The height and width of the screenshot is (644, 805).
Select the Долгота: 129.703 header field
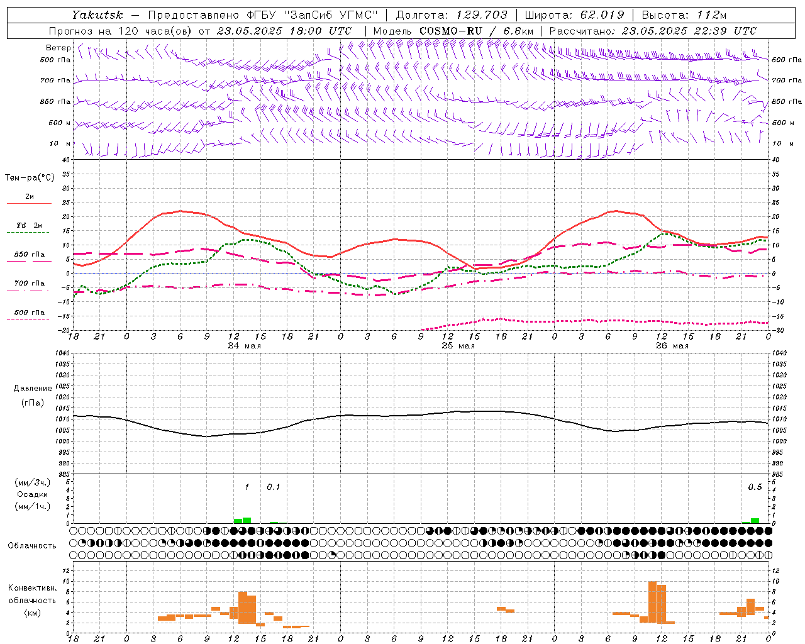click(452, 15)
